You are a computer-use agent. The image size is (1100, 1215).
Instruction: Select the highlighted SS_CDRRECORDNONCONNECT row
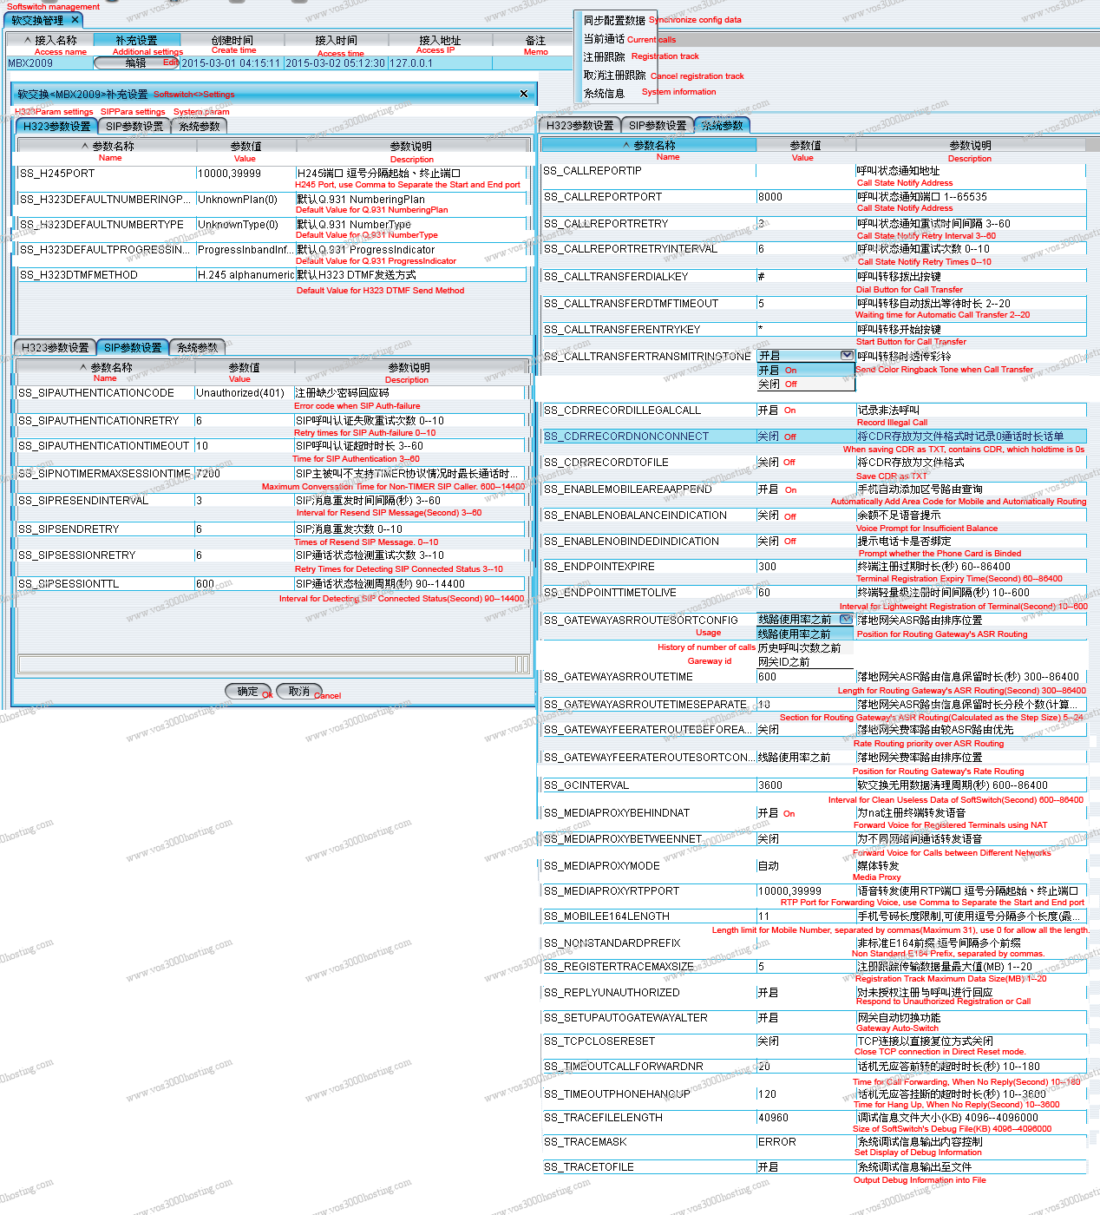pyautogui.click(x=814, y=437)
